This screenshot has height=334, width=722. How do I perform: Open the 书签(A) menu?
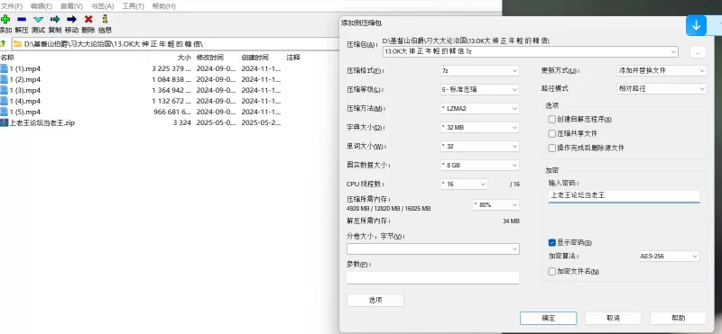pyautogui.click(x=102, y=6)
